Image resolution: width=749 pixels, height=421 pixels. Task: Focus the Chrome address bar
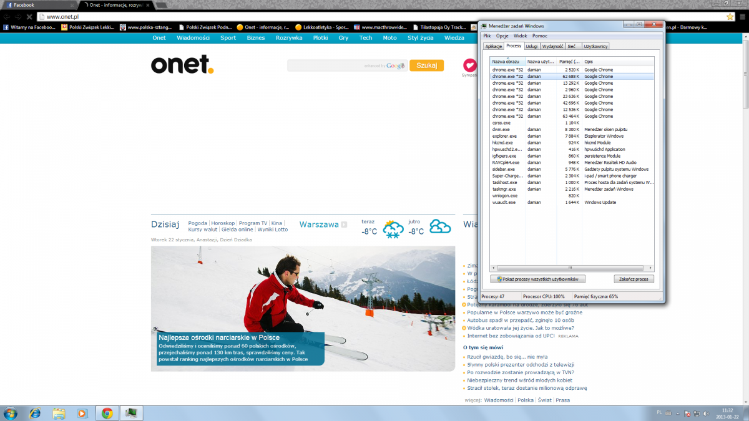381,16
